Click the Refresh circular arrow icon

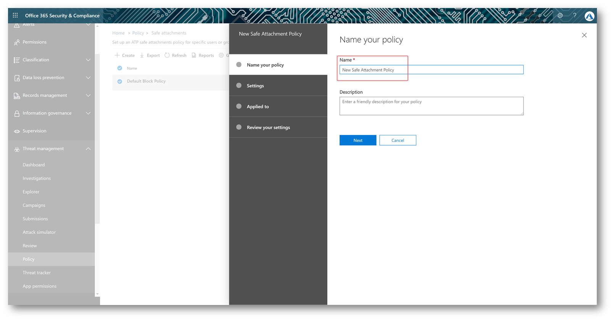167,55
